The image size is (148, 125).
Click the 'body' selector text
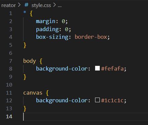click(x=29, y=61)
